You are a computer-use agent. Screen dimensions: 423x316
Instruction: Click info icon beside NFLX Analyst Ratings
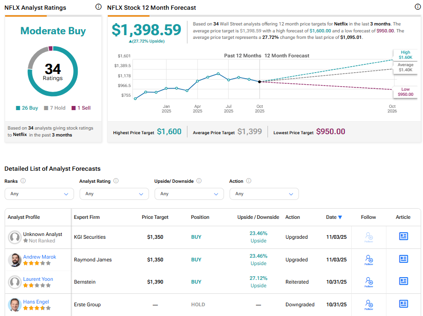pyautogui.click(x=98, y=7)
